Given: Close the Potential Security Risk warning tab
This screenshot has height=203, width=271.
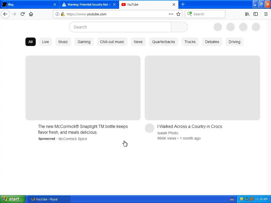Looking at the screenshot, I should (114, 4).
